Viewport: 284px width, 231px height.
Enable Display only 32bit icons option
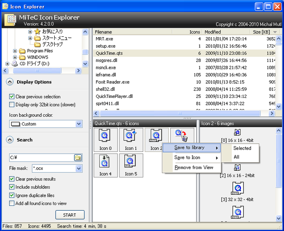pyautogui.click(x=12, y=105)
